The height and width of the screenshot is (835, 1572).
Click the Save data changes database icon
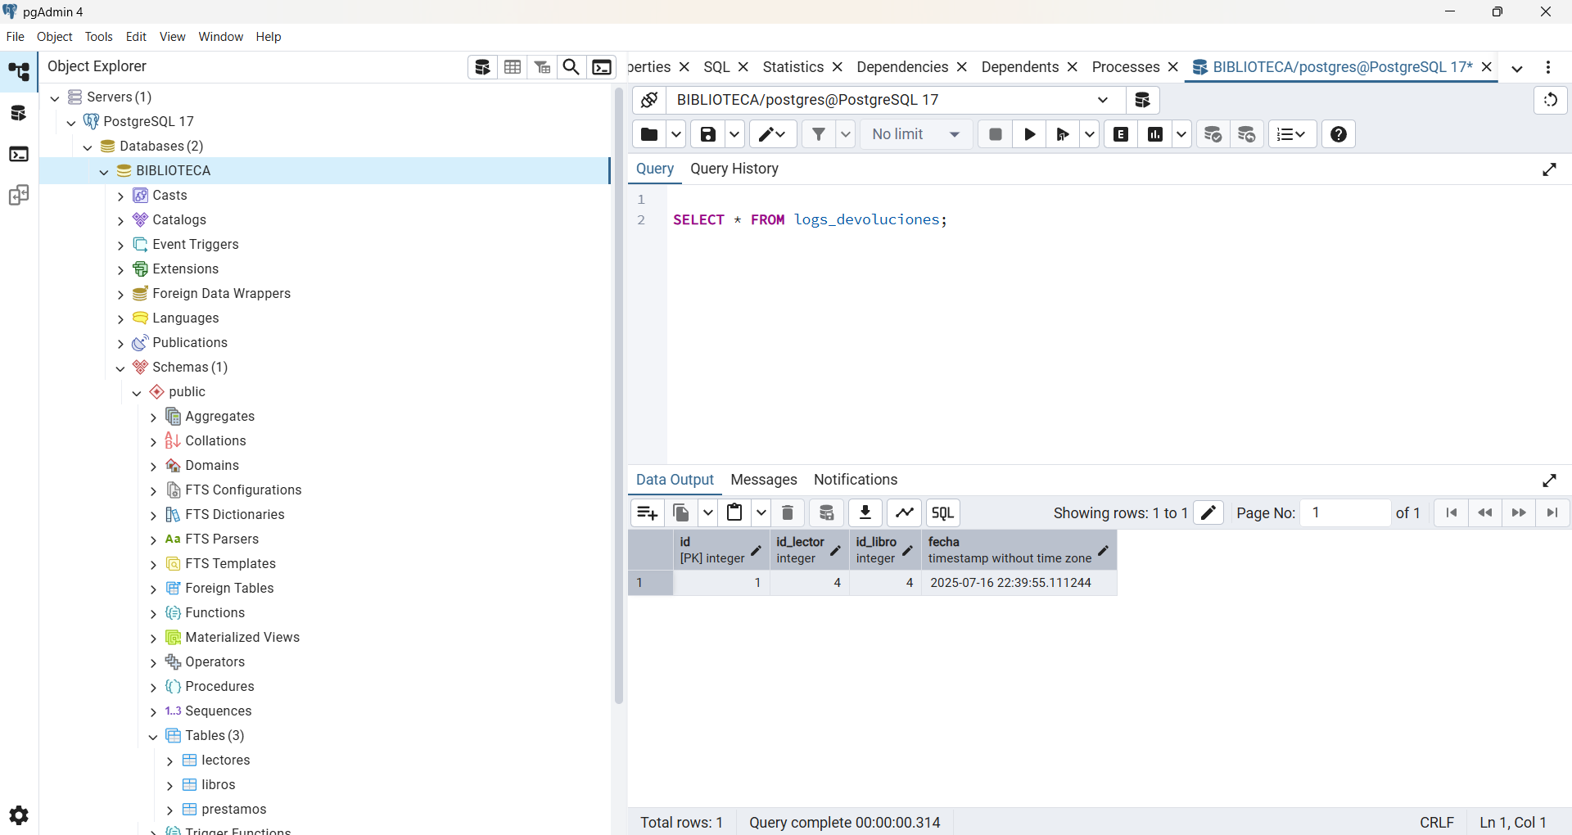(827, 512)
